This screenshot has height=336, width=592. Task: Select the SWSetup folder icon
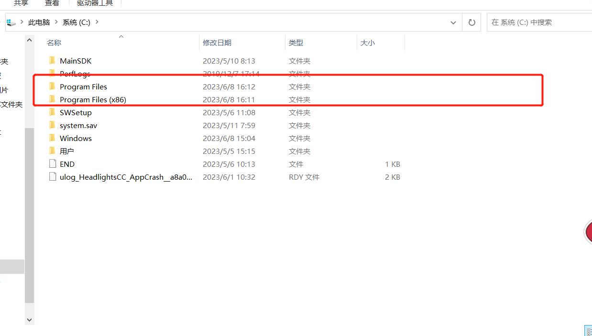click(52, 112)
